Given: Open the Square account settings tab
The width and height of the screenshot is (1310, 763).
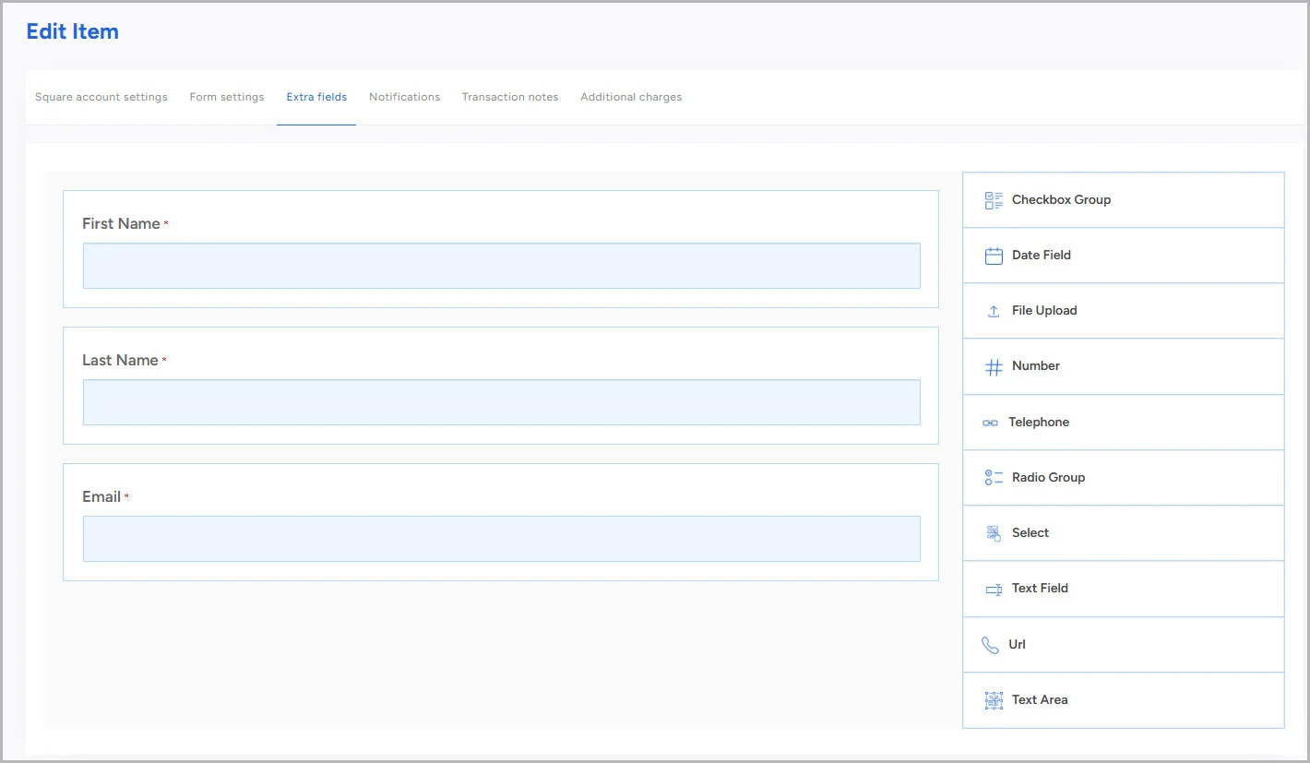Looking at the screenshot, I should (x=101, y=97).
